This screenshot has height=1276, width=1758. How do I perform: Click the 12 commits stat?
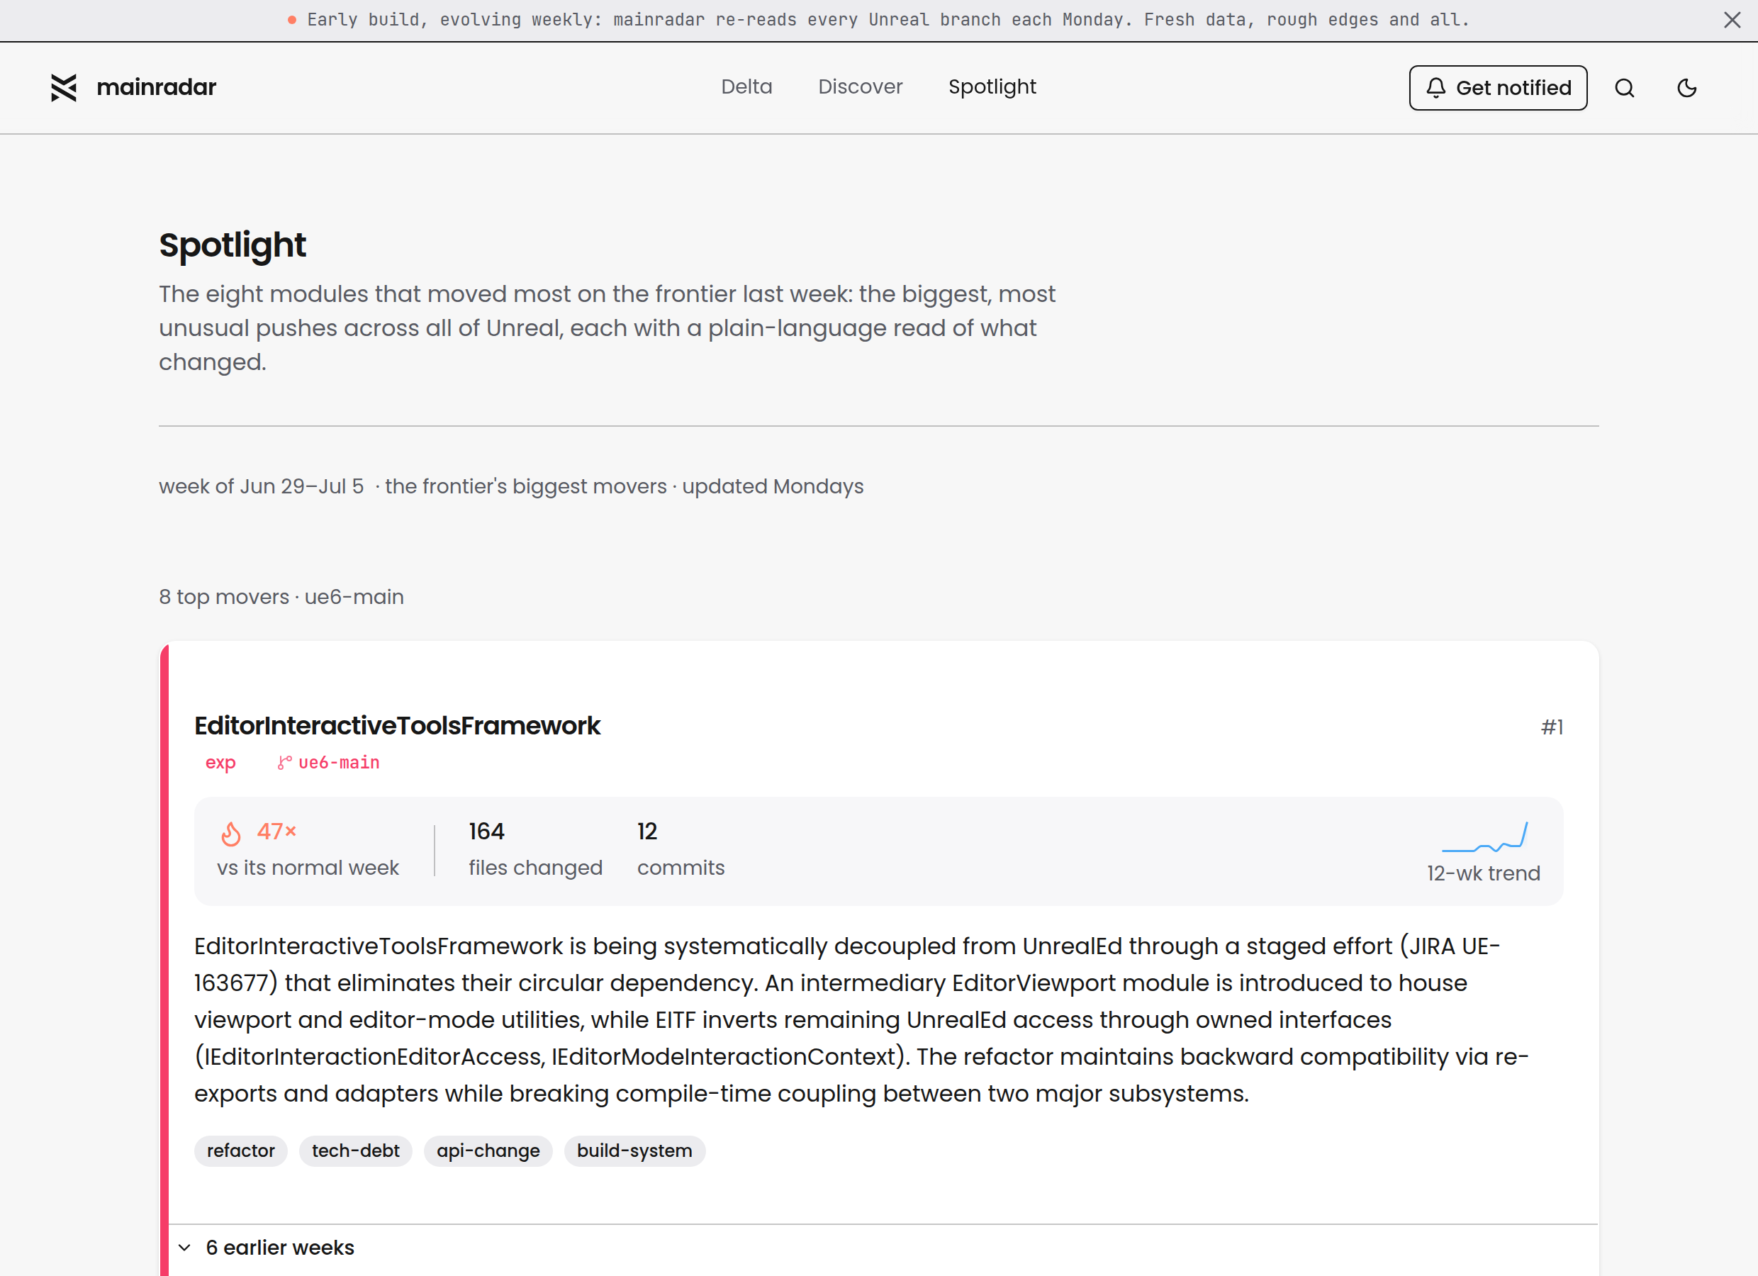pos(681,850)
